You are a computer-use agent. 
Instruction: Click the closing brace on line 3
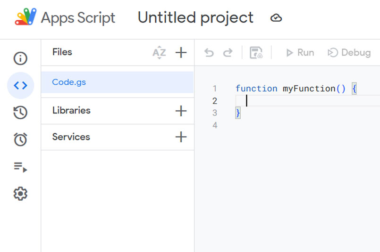[x=238, y=113]
